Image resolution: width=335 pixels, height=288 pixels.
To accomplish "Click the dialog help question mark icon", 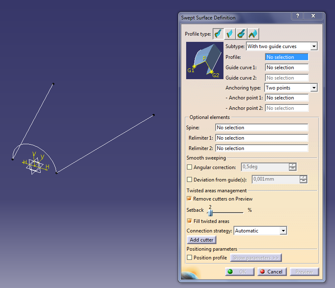I will (x=297, y=16).
